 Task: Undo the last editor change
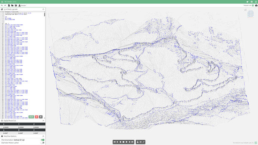pyautogui.click(x=2, y=6)
